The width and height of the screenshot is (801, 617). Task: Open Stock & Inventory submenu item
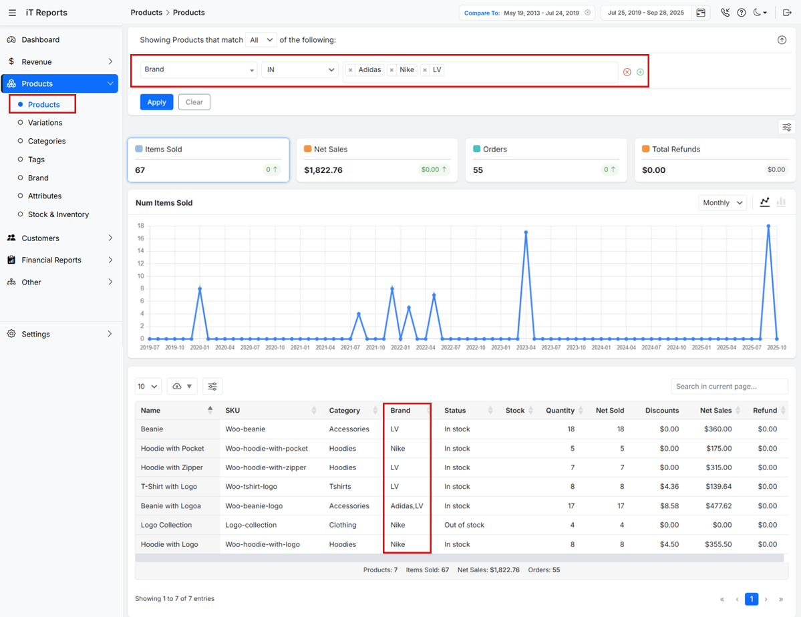click(x=58, y=214)
